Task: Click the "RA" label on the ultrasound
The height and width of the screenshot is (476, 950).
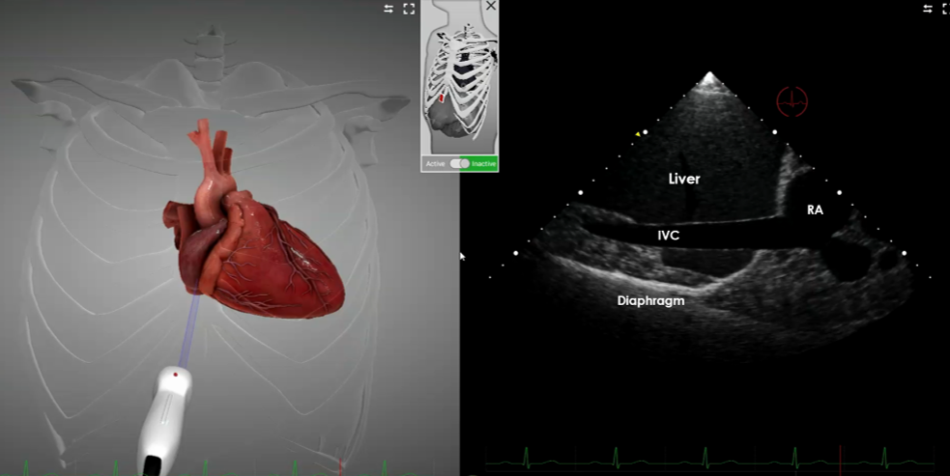Action: [x=815, y=209]
